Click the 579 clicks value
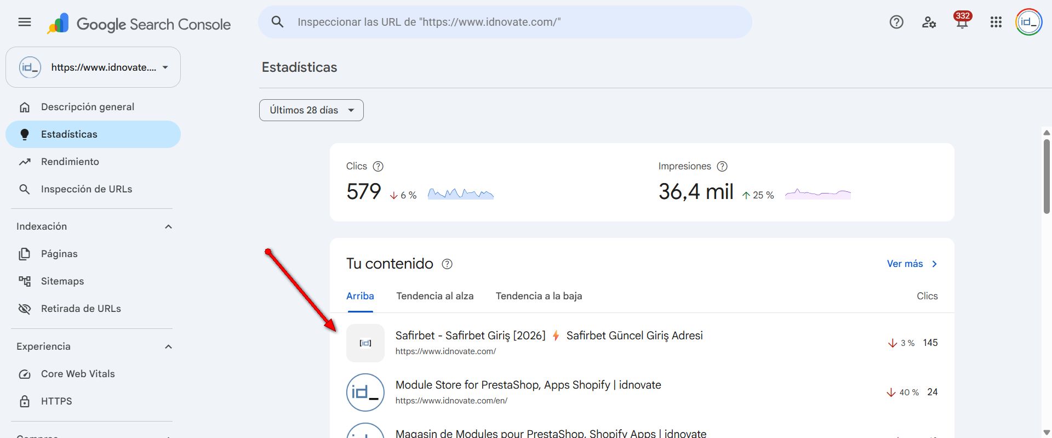The height and width of the screenshot is (438, 1052). point(363,192)
